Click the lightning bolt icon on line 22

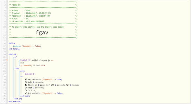pyautogui.click(x=7, y=60)
